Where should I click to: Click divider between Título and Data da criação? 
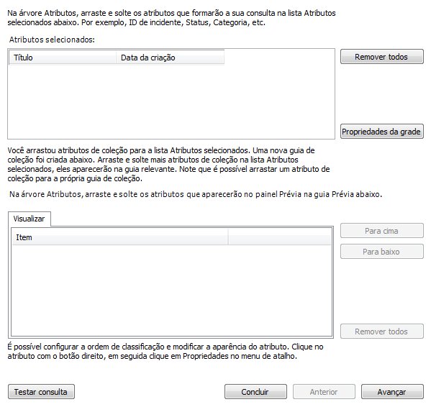pos(117,58)
